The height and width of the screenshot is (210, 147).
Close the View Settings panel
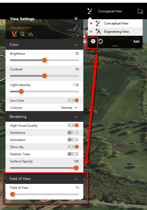click(76, 19)
